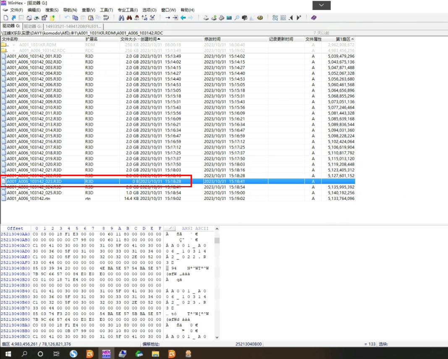Image resolution: width=448 pixels, height=359 pixels.
Task: Sort by the 第1扇区 column header
Action: pos(338,39)
